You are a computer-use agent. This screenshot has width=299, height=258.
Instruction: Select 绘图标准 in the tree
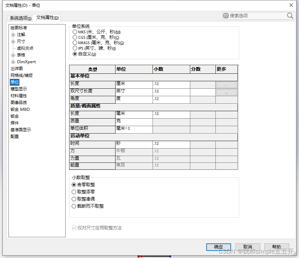(x=19, y=28)
